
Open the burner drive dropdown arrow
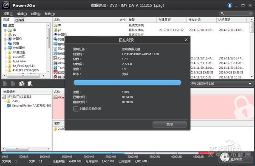pos(250,84)
